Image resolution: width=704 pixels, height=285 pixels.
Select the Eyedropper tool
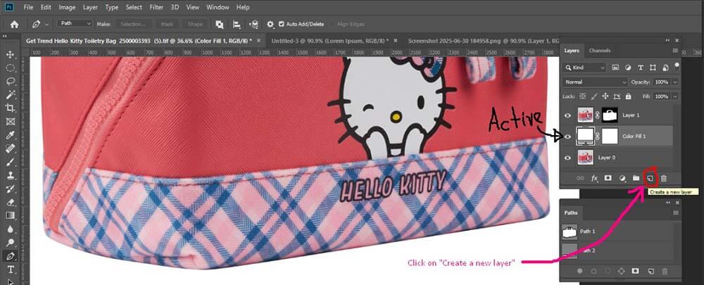[10, 135]
